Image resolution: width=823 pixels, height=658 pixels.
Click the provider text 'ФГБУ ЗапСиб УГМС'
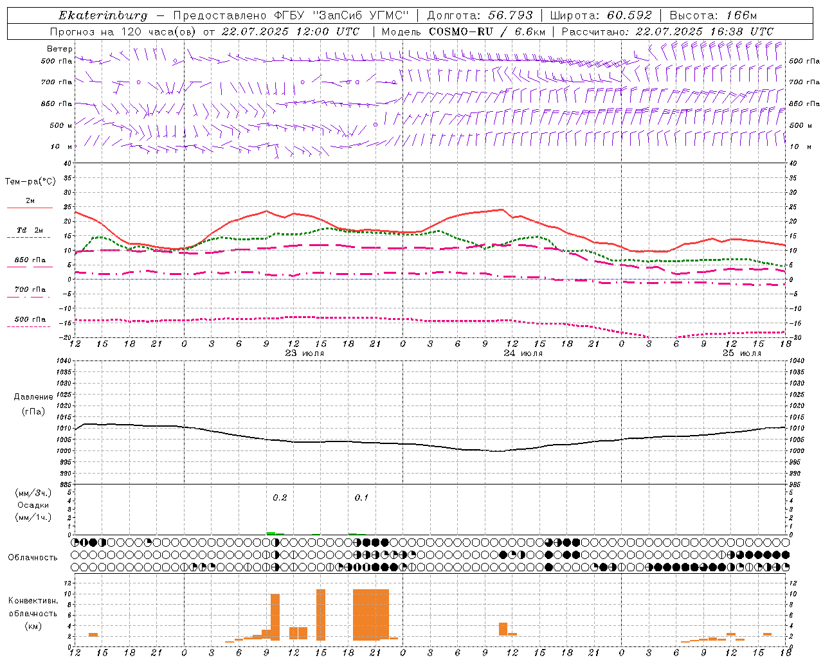pyautogui.click(x=341, y=15)
